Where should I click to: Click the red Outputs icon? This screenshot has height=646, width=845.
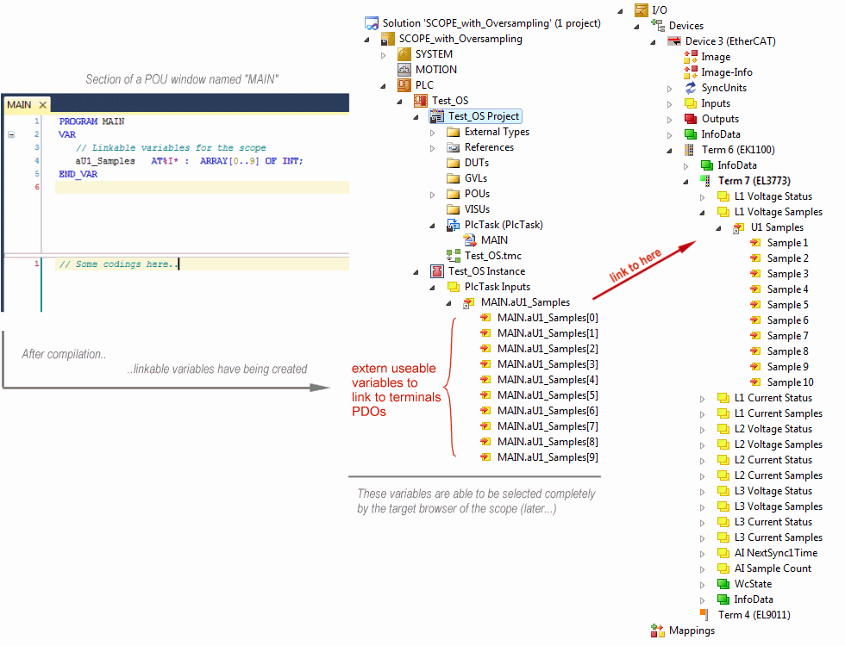pyautogui.click(x=690, y=119)
